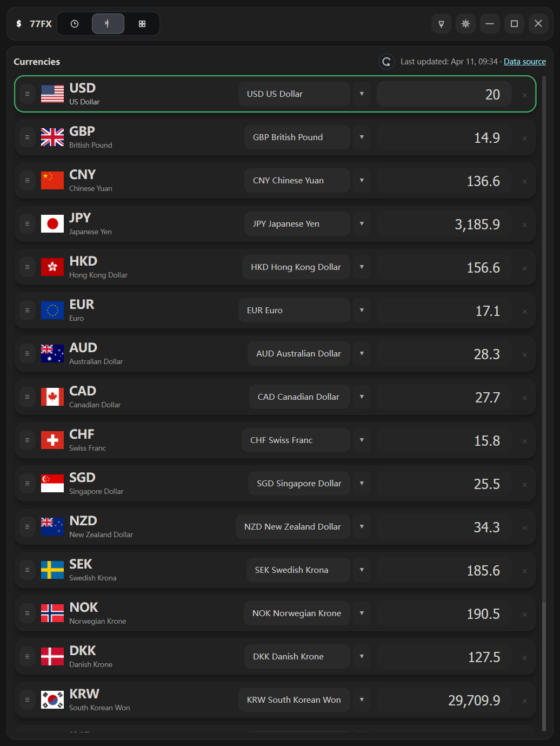
Task: Grab the drag handle on the SEK row
Action: tap(26, 570)
